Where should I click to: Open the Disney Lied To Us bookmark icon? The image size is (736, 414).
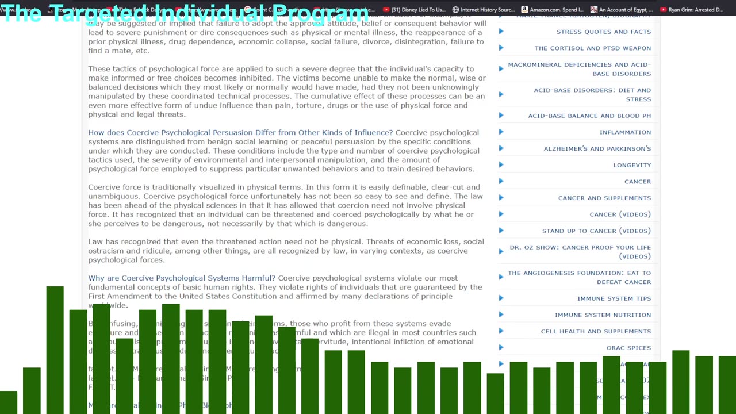[386, 10]
